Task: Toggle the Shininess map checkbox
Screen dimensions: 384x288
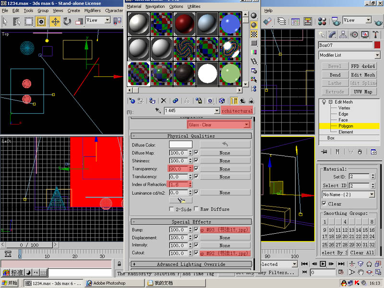Action: [196, 160]
